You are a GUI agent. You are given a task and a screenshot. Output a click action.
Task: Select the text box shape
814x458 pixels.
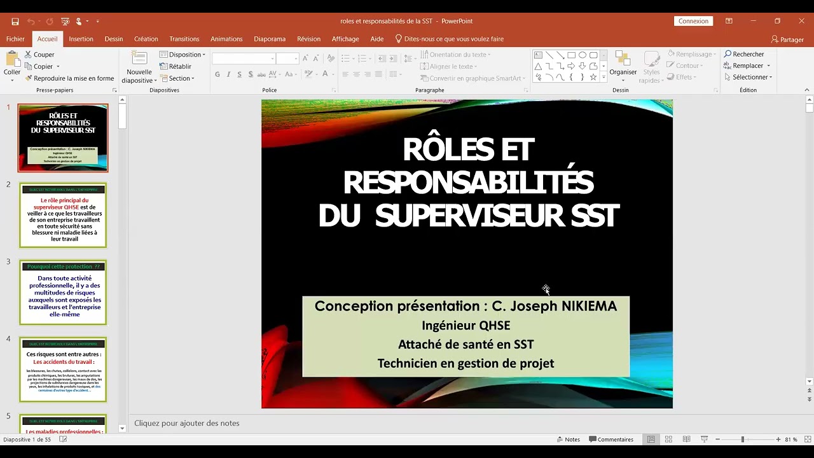click(538, 55)
